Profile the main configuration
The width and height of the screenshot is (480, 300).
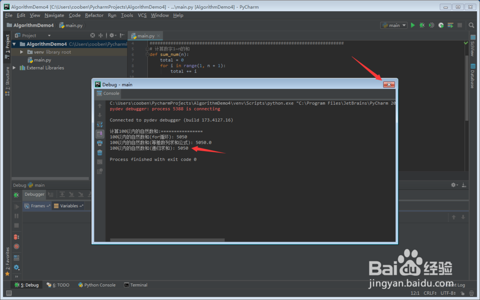tap(441, 25)
